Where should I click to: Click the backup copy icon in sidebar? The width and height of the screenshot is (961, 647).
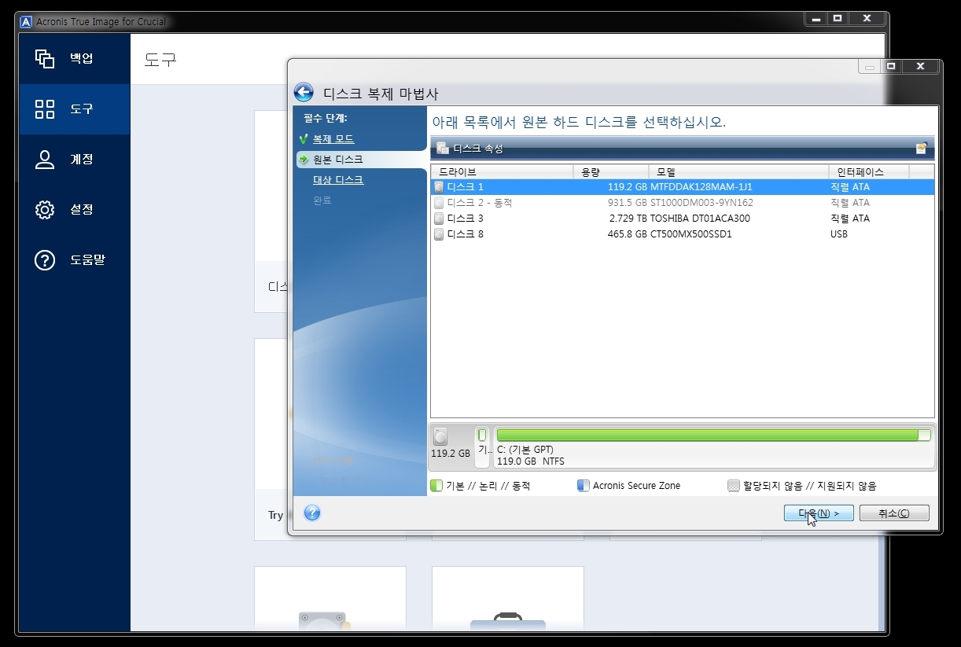tap(45, 58)
